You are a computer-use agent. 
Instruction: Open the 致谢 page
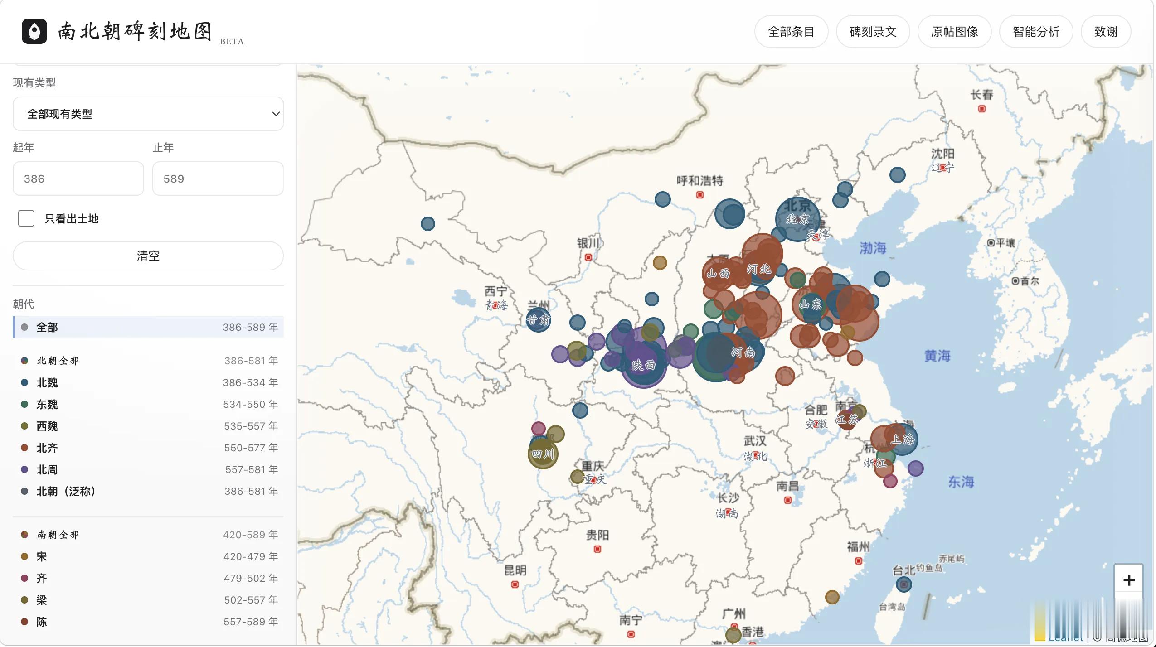pyautogui.click(x=1106, y=32)
